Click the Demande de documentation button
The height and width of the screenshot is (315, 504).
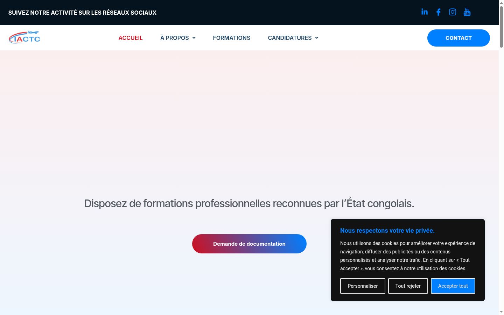(249, 244)
